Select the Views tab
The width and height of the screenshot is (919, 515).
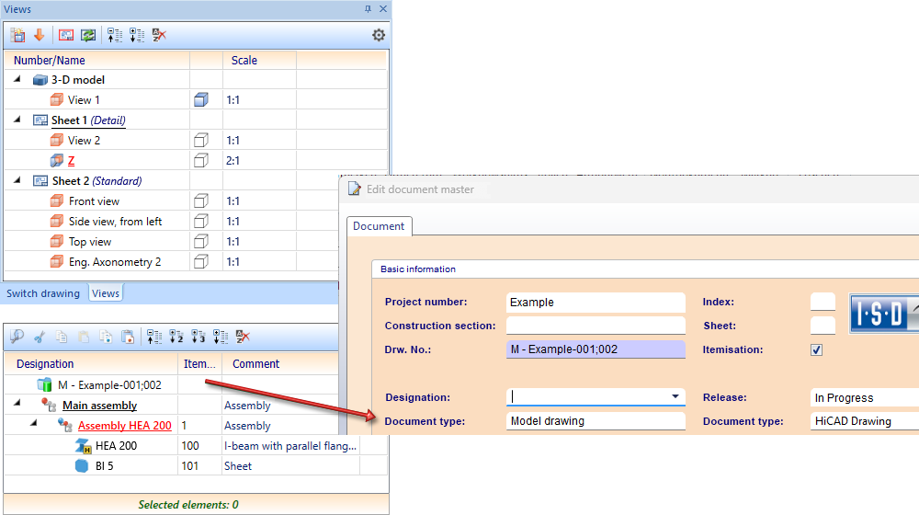106,293
